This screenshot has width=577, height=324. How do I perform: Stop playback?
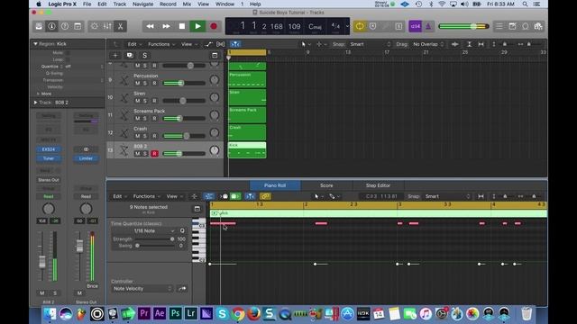point(182,26)
